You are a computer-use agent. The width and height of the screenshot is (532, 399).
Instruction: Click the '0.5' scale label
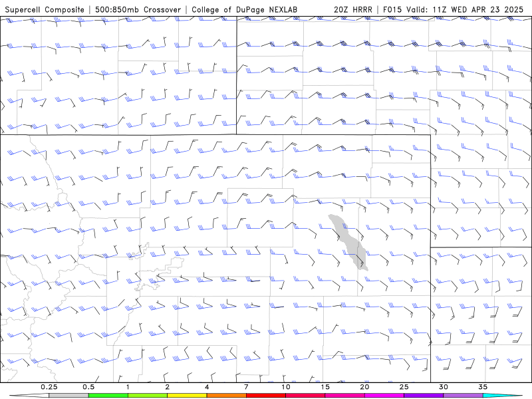(88, 387)
